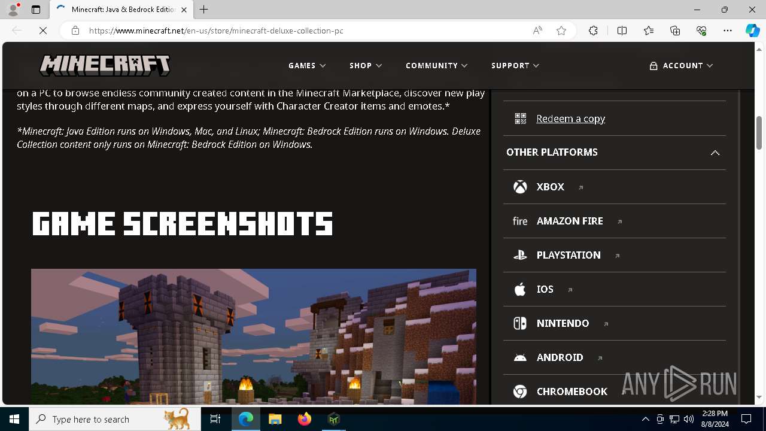Open the Extensions puzzle icon
Image resolution: width=766 pixels, height=431 pixels.
593,31
